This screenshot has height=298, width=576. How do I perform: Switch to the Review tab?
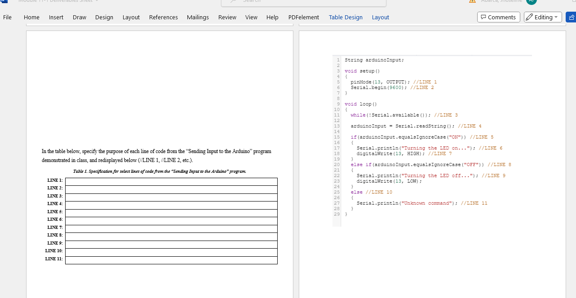227,17
